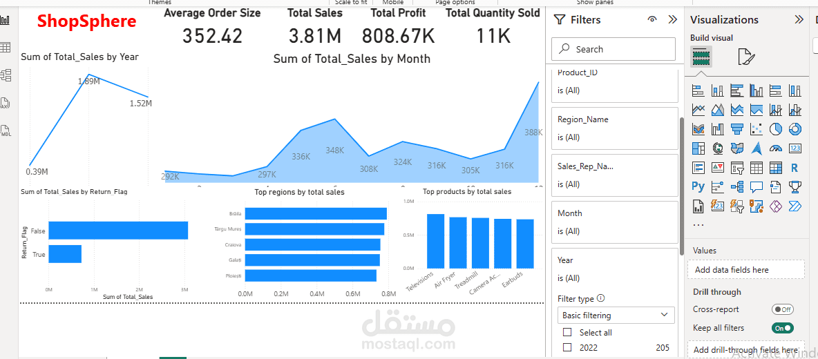Open DAX query view icon
This screenshot has height=359, width=818.
point(6,103)
